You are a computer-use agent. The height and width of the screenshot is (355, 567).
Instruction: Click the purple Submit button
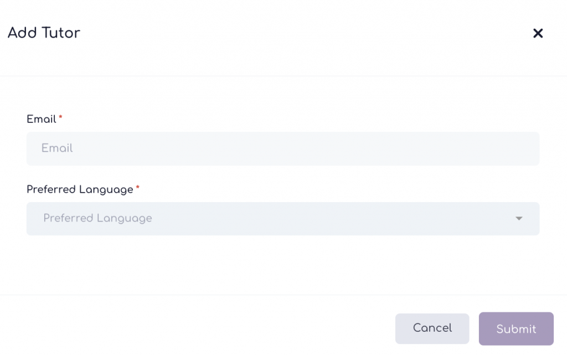pyautogui.click(x=516, y=329)
